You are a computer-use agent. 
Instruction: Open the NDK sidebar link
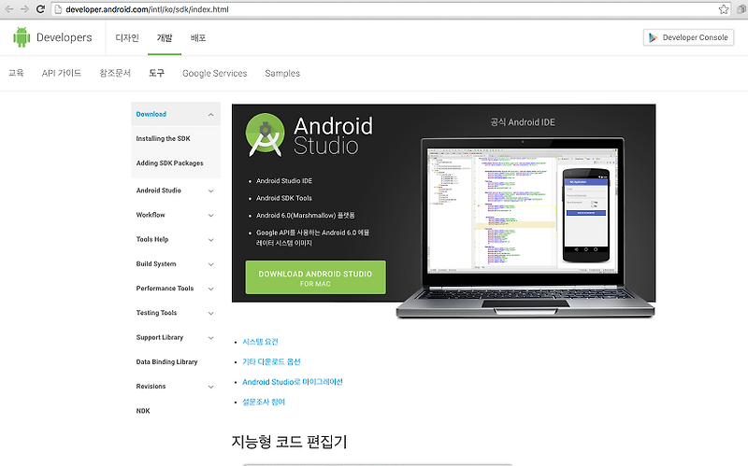coord(143,411)
